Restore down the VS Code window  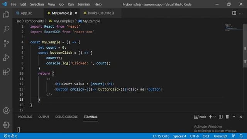(229, 4)
